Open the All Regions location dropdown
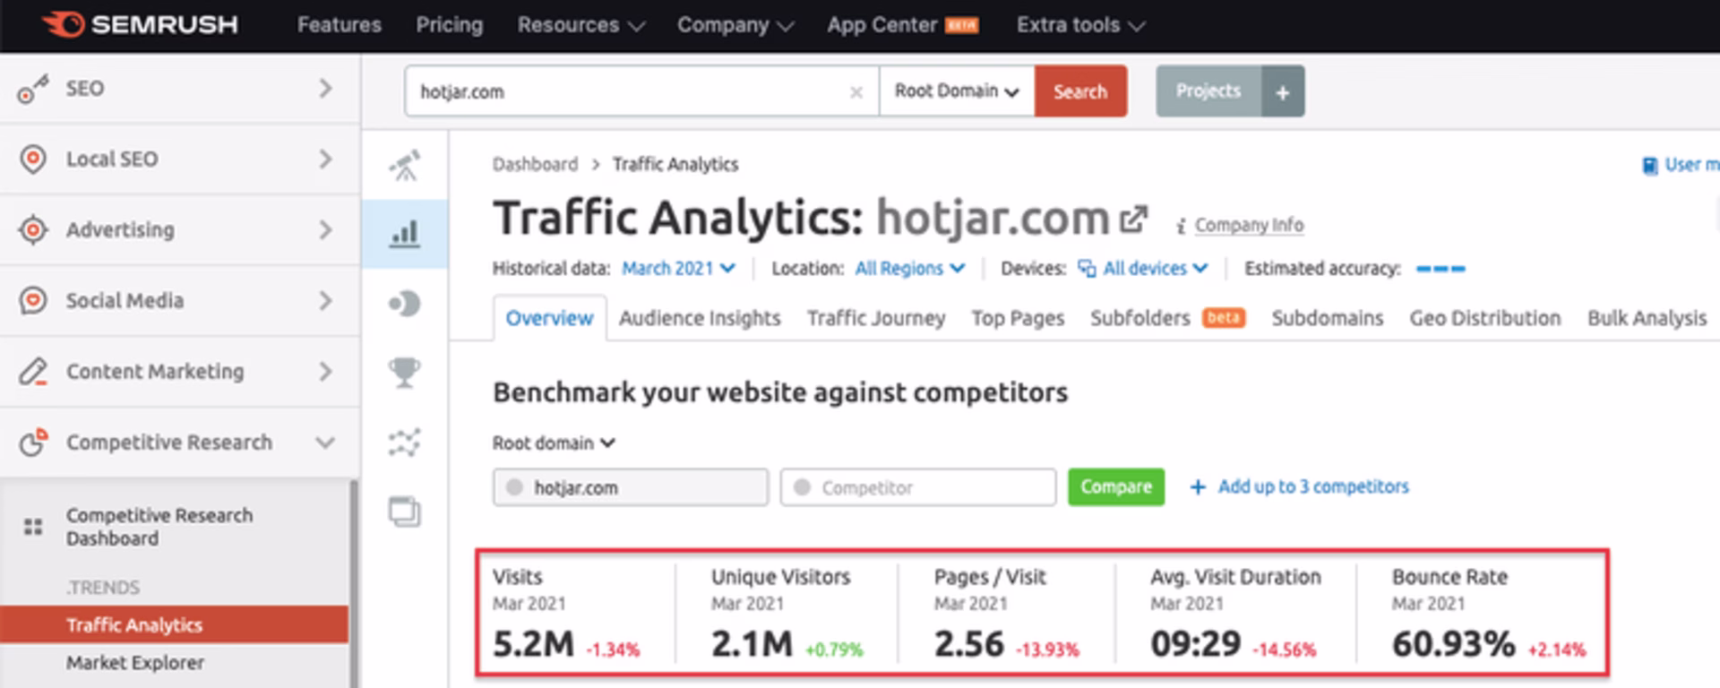The width and height of the screenshot is (1720, 688). [909, 269]
